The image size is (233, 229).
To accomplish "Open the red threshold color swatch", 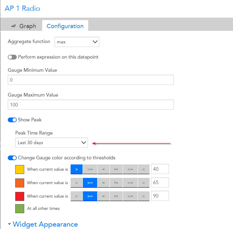I will [20, 196].
